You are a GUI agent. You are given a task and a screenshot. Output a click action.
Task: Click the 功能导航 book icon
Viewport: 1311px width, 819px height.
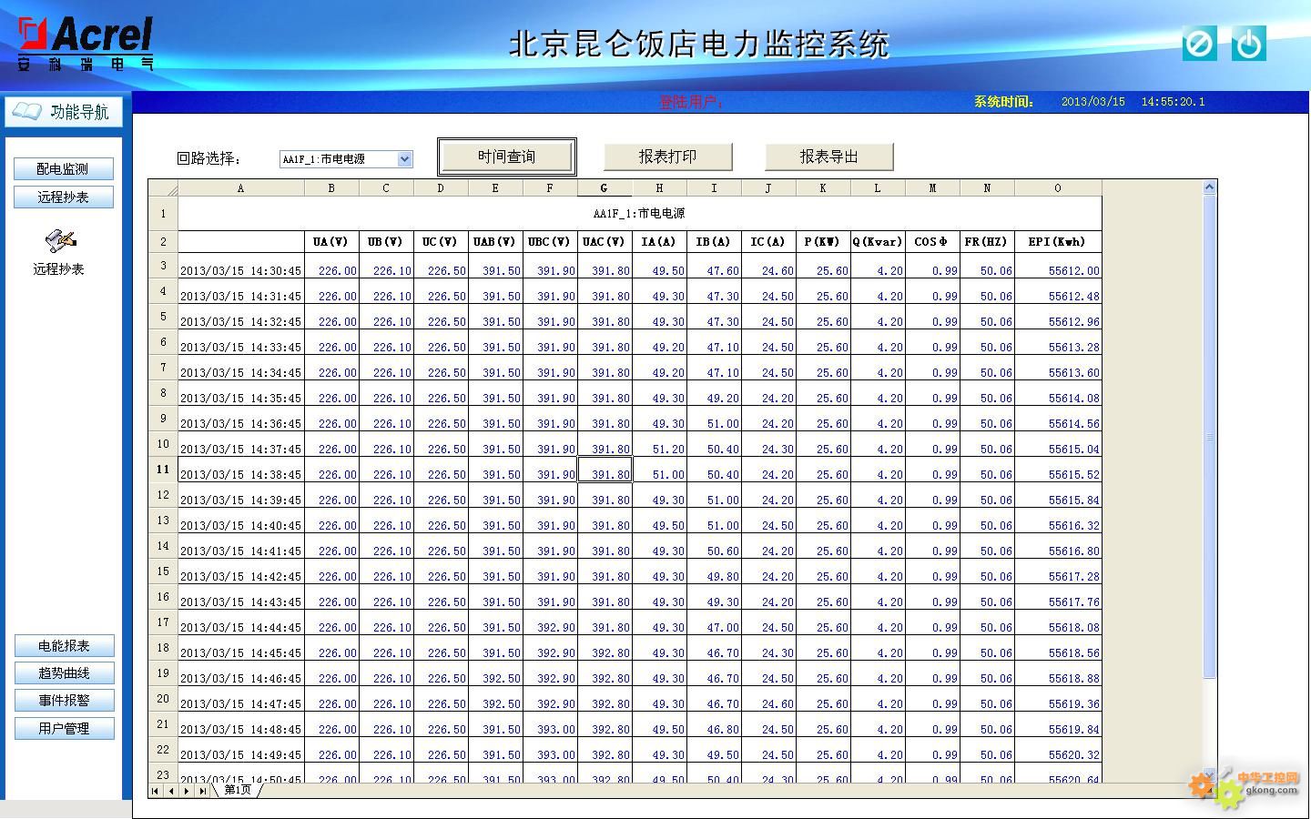[x=27, y=112]
